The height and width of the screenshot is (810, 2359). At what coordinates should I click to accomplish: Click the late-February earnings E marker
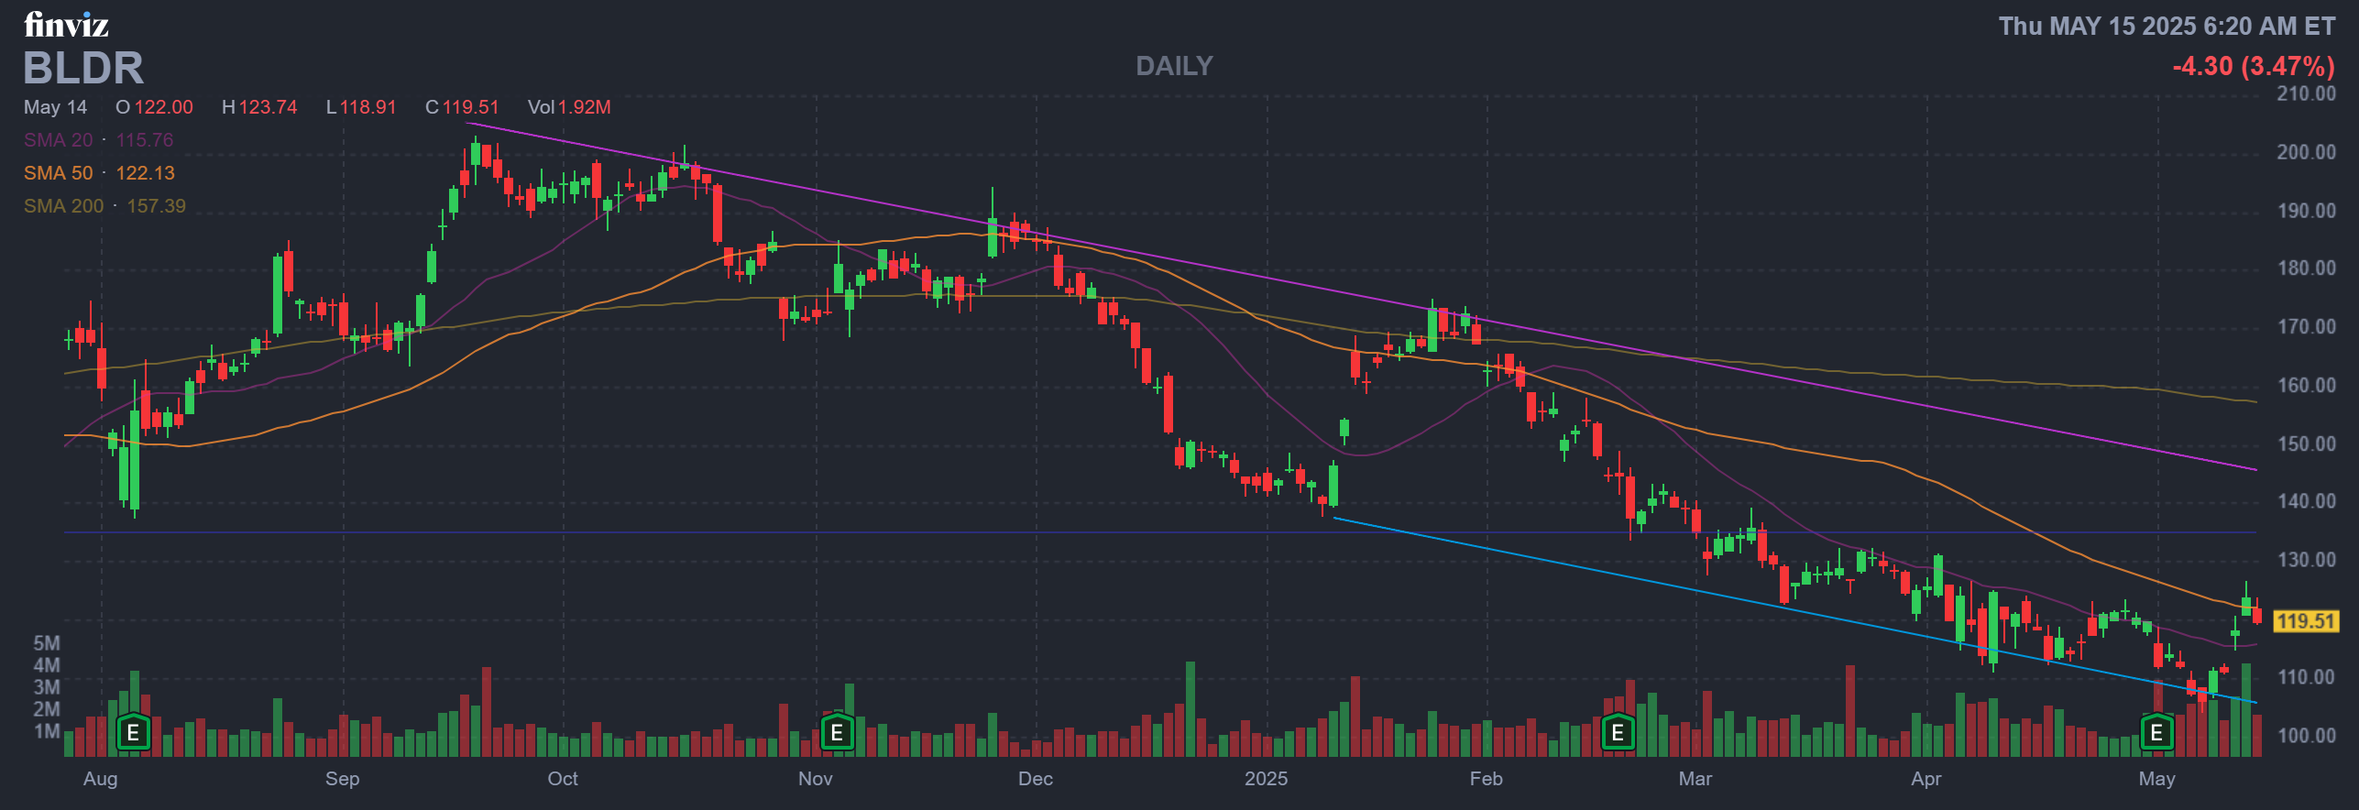1618,733
